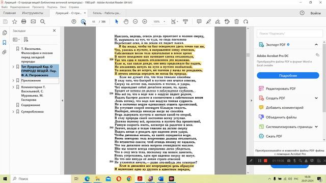Open the Файл menu
The height and width of the screenshot is (183, 326).
point(5,7)
